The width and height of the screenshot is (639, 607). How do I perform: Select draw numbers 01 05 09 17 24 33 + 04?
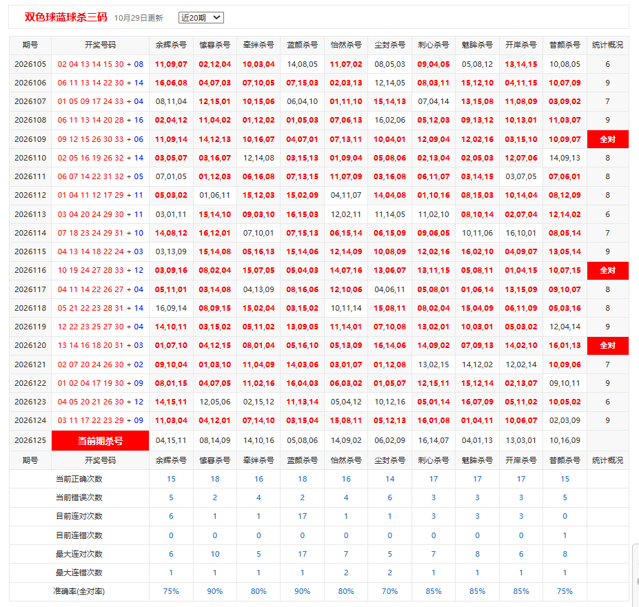click(100, 101)
